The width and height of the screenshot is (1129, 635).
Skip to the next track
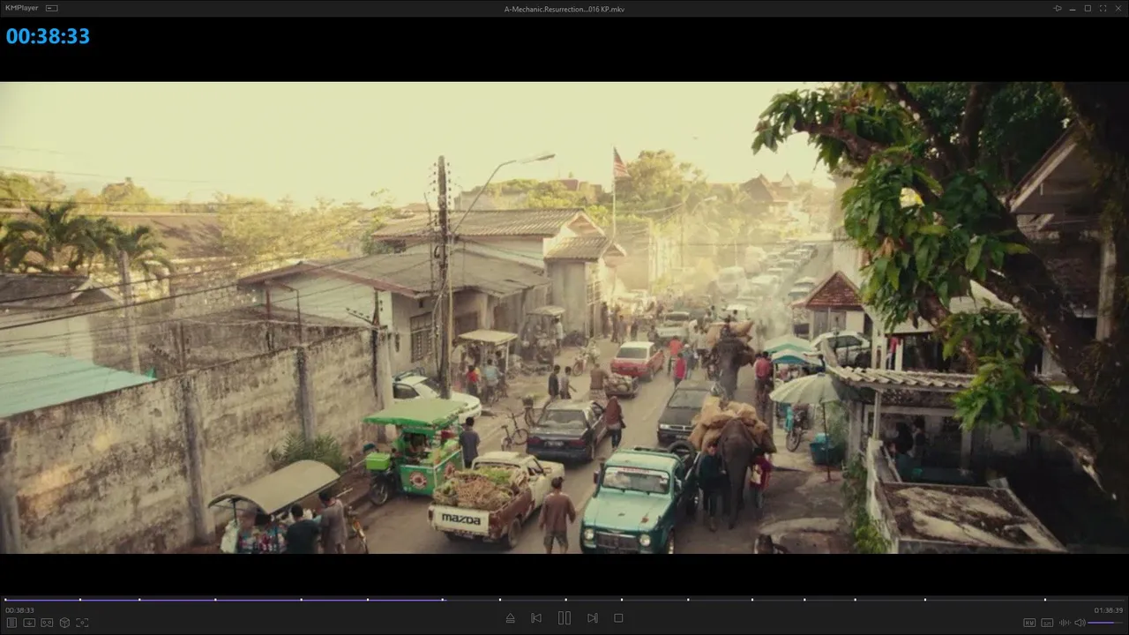[593, 618]
